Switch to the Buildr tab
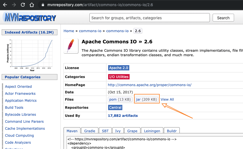Viewport: 243px width, 149px height. (172, 131)
